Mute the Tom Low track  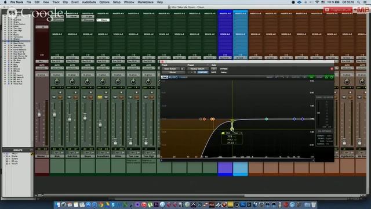(x=137, y=97)
